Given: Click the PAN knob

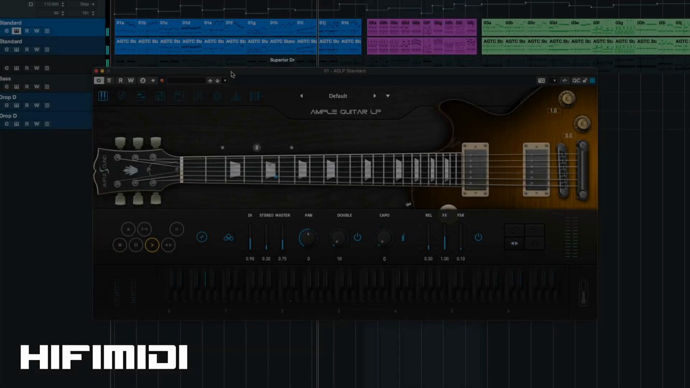Looking at the screenshot, I should [x=308, y=237].
